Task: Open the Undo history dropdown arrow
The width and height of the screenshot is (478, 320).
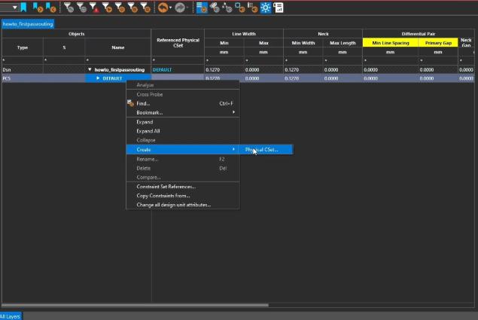Action: [170, 8]
